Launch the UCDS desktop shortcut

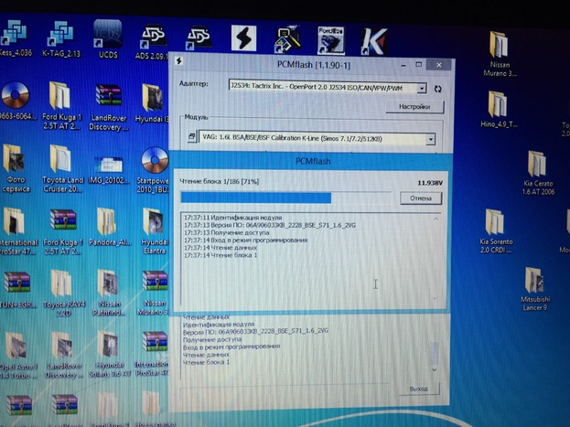click(x=107, y=37)
